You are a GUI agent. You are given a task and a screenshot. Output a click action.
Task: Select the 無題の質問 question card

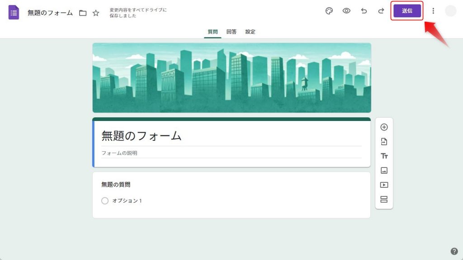click(231, 195)
